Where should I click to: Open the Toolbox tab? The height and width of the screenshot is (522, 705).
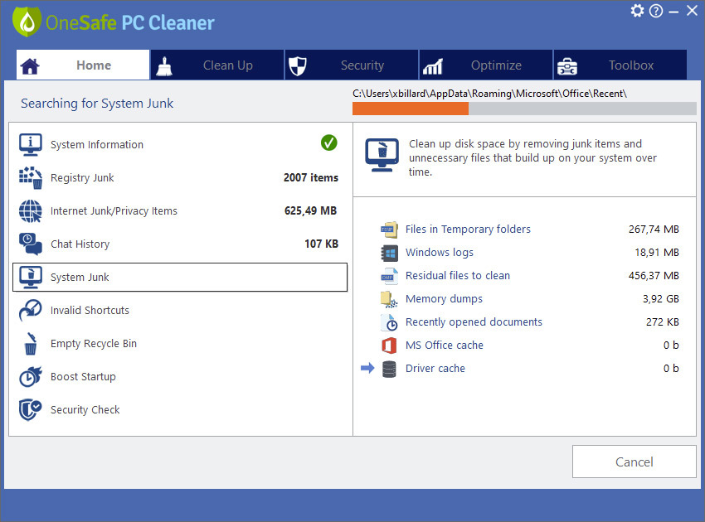point(620,65)
